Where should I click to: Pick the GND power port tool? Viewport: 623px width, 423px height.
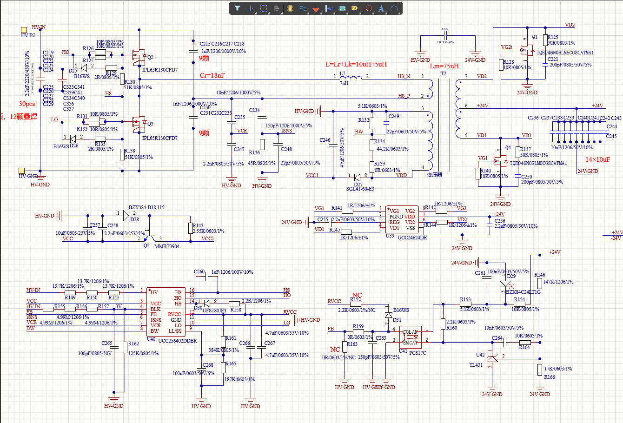[316, 8]
